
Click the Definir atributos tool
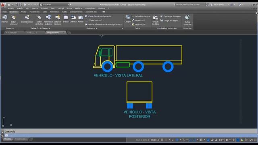pyautogui.click(x=39, y=20)
